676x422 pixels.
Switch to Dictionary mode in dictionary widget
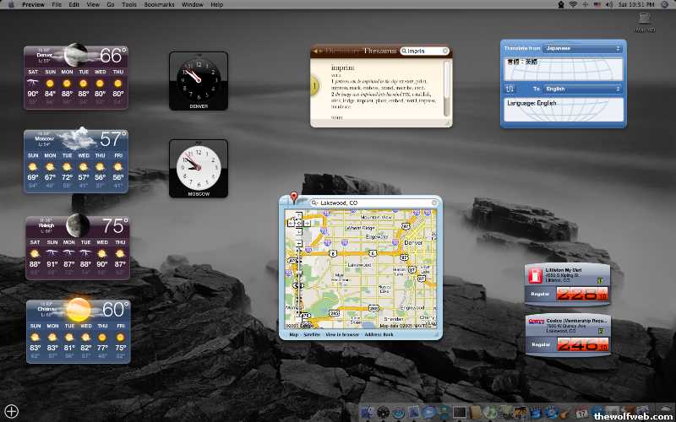click(341, 51)
